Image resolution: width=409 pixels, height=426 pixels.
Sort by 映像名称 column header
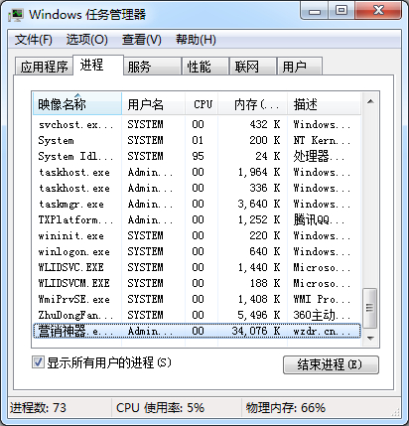[x=77, y=104]
